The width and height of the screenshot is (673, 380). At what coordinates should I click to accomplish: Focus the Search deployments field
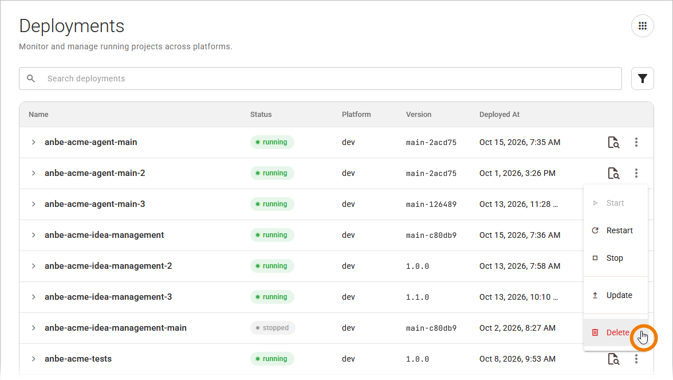tap(320, 79)
